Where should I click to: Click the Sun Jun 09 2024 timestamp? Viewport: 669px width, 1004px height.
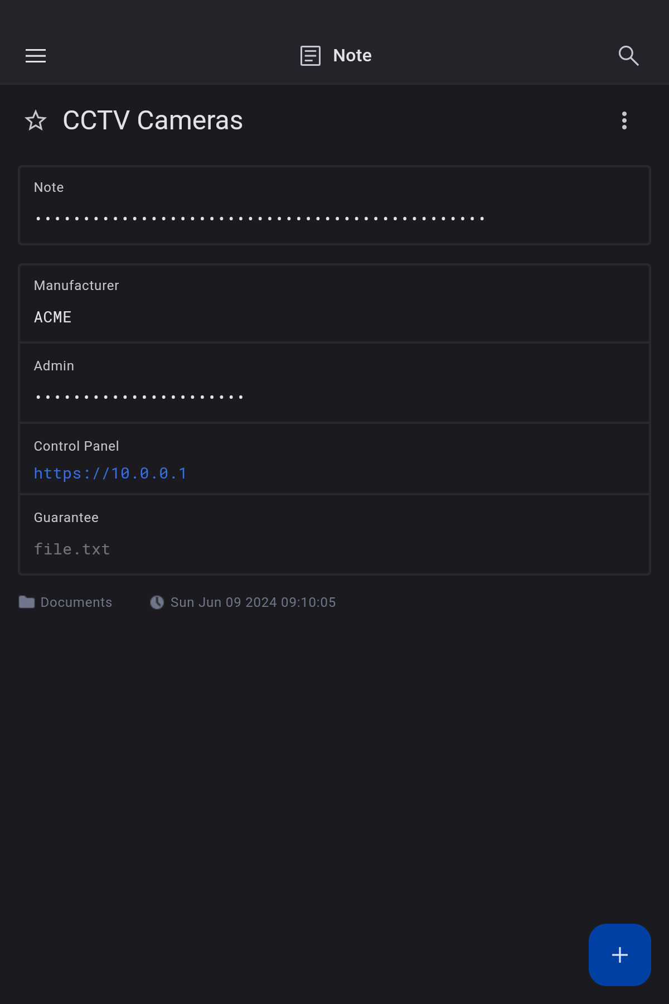pos(253,602)
